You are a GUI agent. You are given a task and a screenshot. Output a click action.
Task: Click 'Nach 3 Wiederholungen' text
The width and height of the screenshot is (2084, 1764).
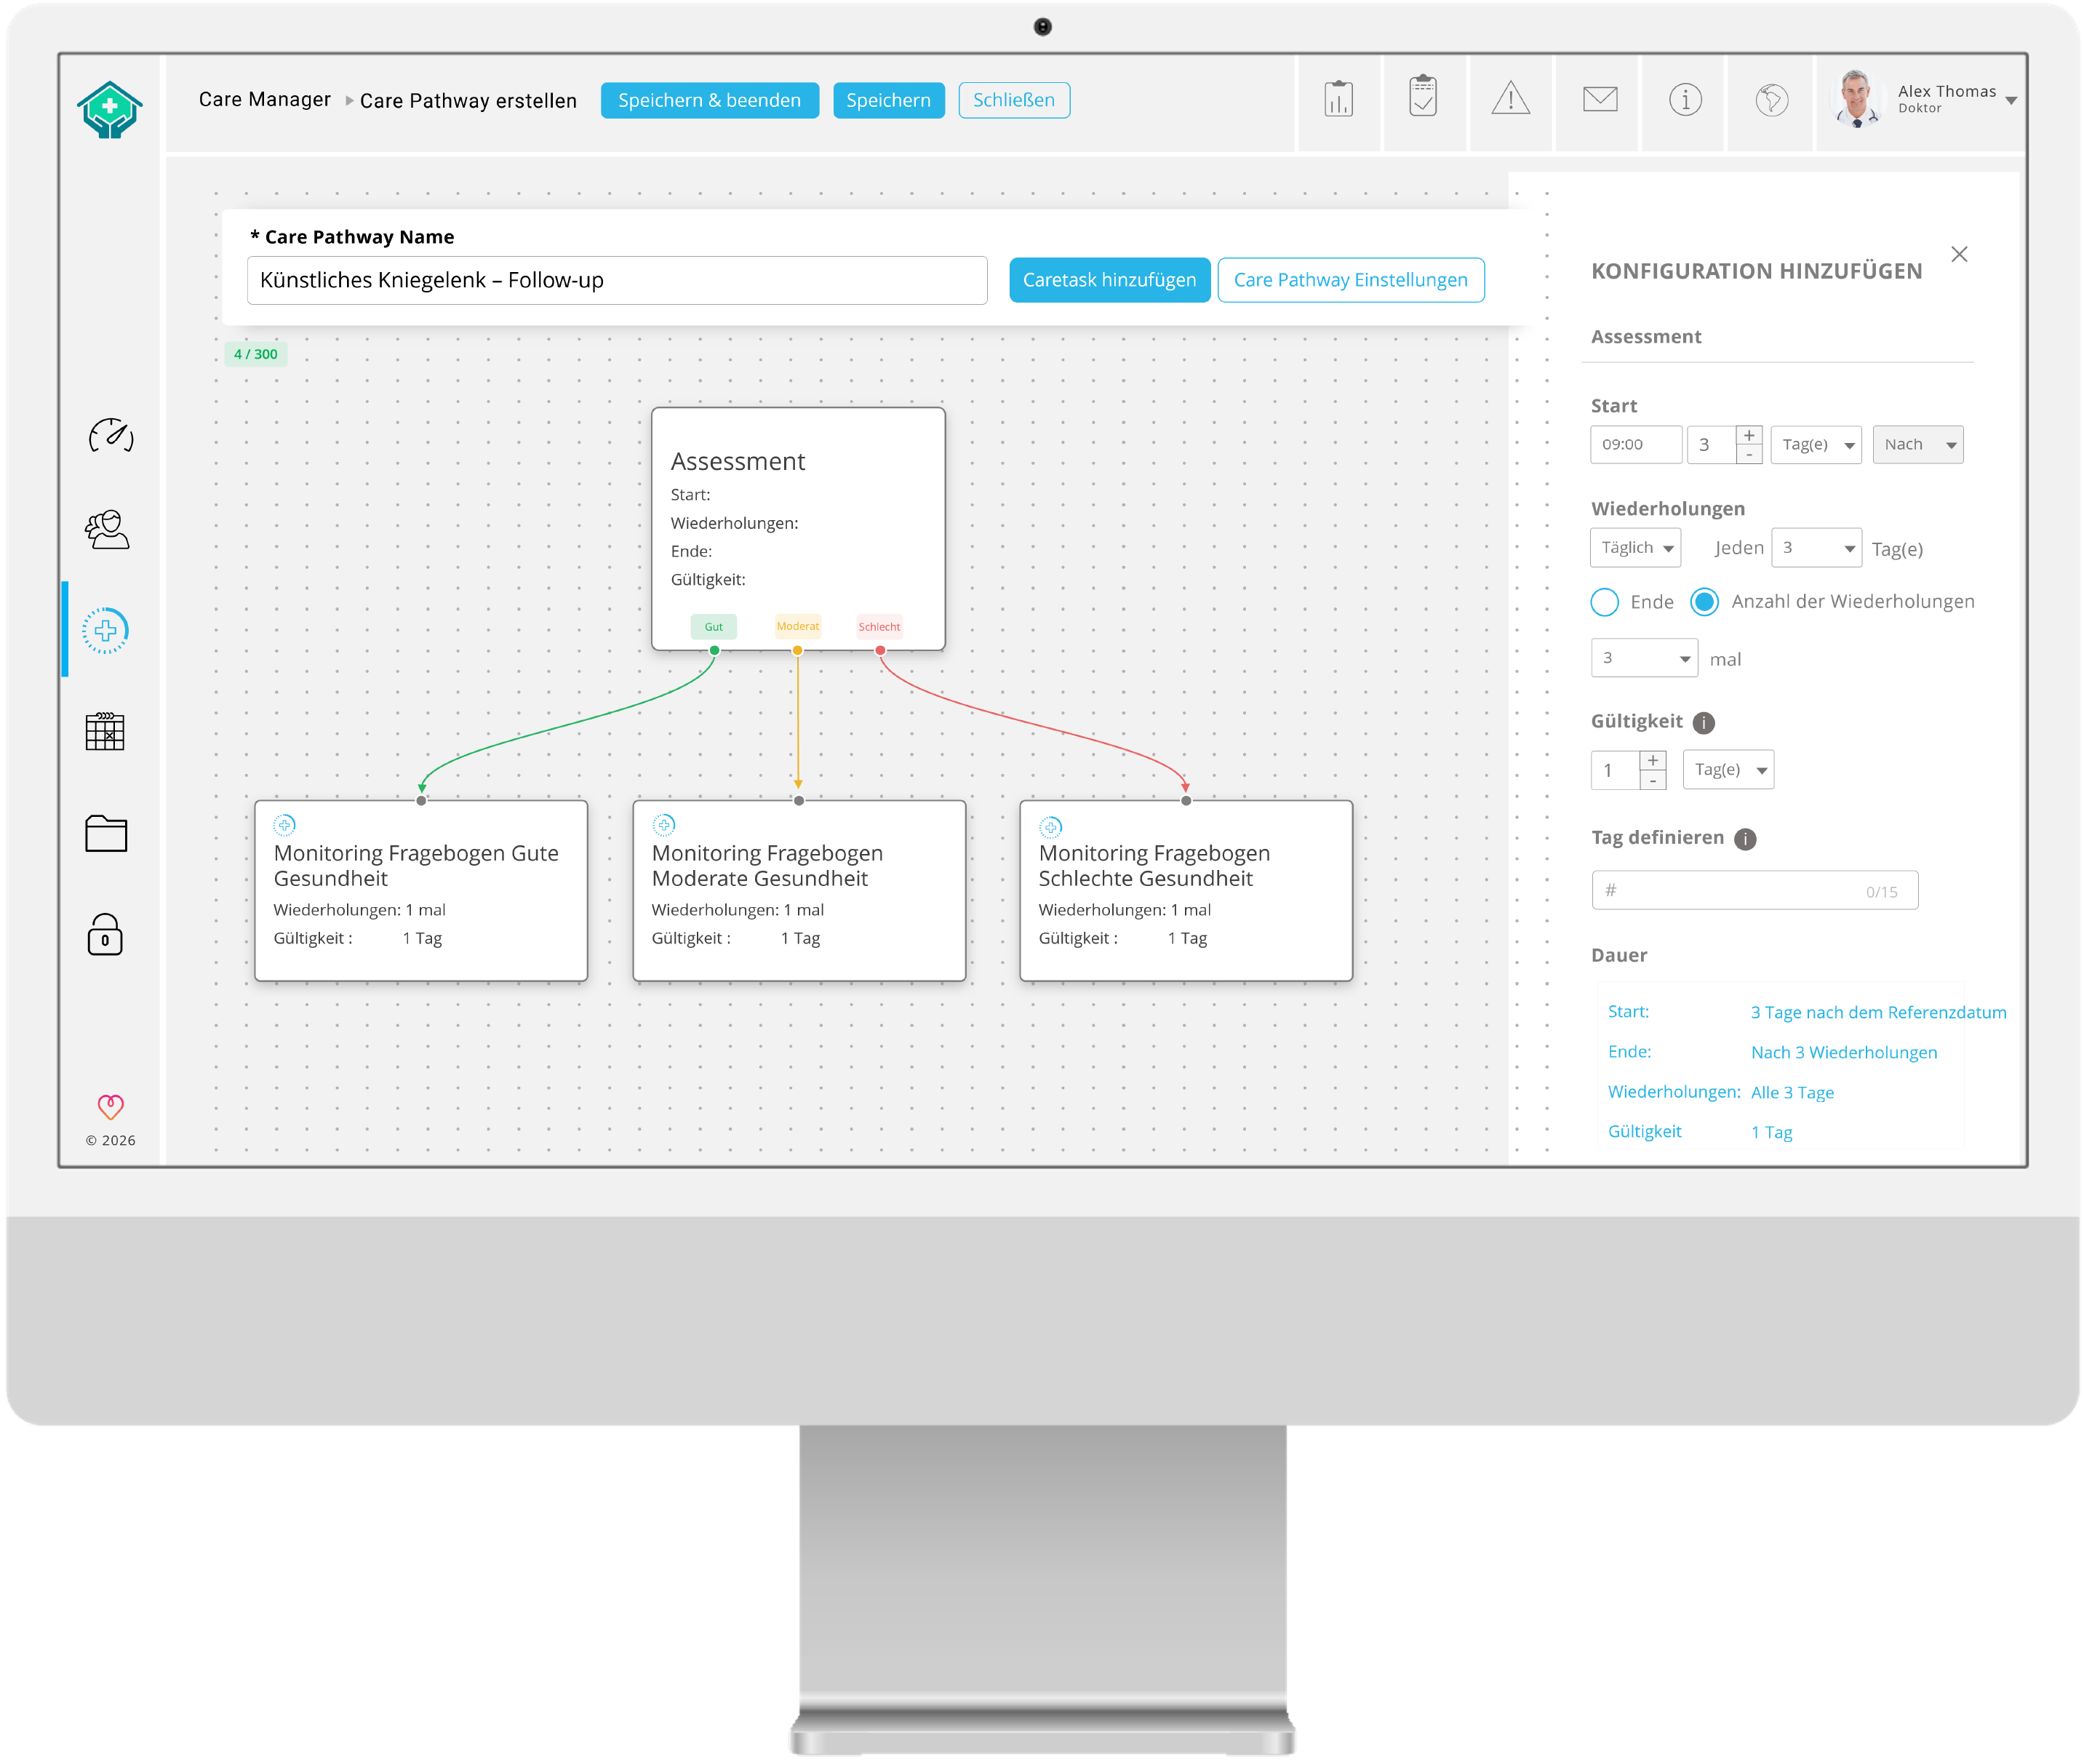(x=1843, y=1052)
